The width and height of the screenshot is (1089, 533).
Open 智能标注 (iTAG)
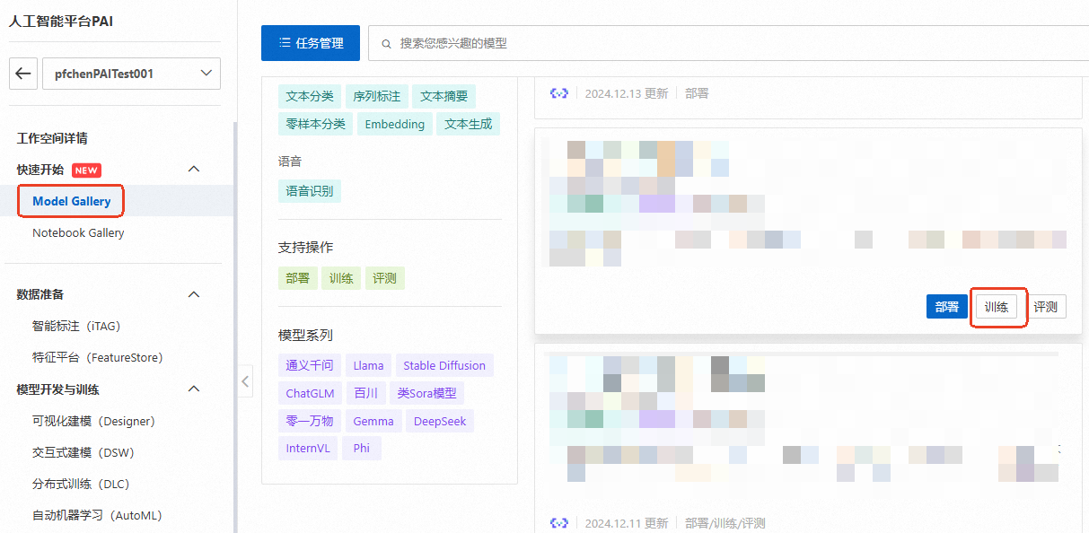pos(76,326)
